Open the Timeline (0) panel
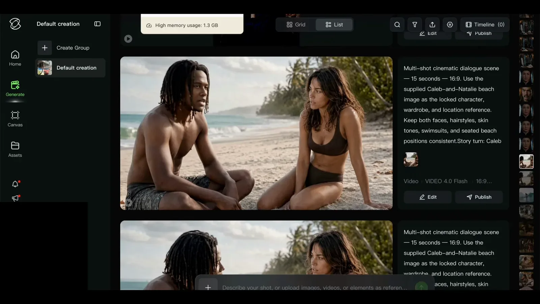This screenshot has height=304, width=540. pos(485,25)
